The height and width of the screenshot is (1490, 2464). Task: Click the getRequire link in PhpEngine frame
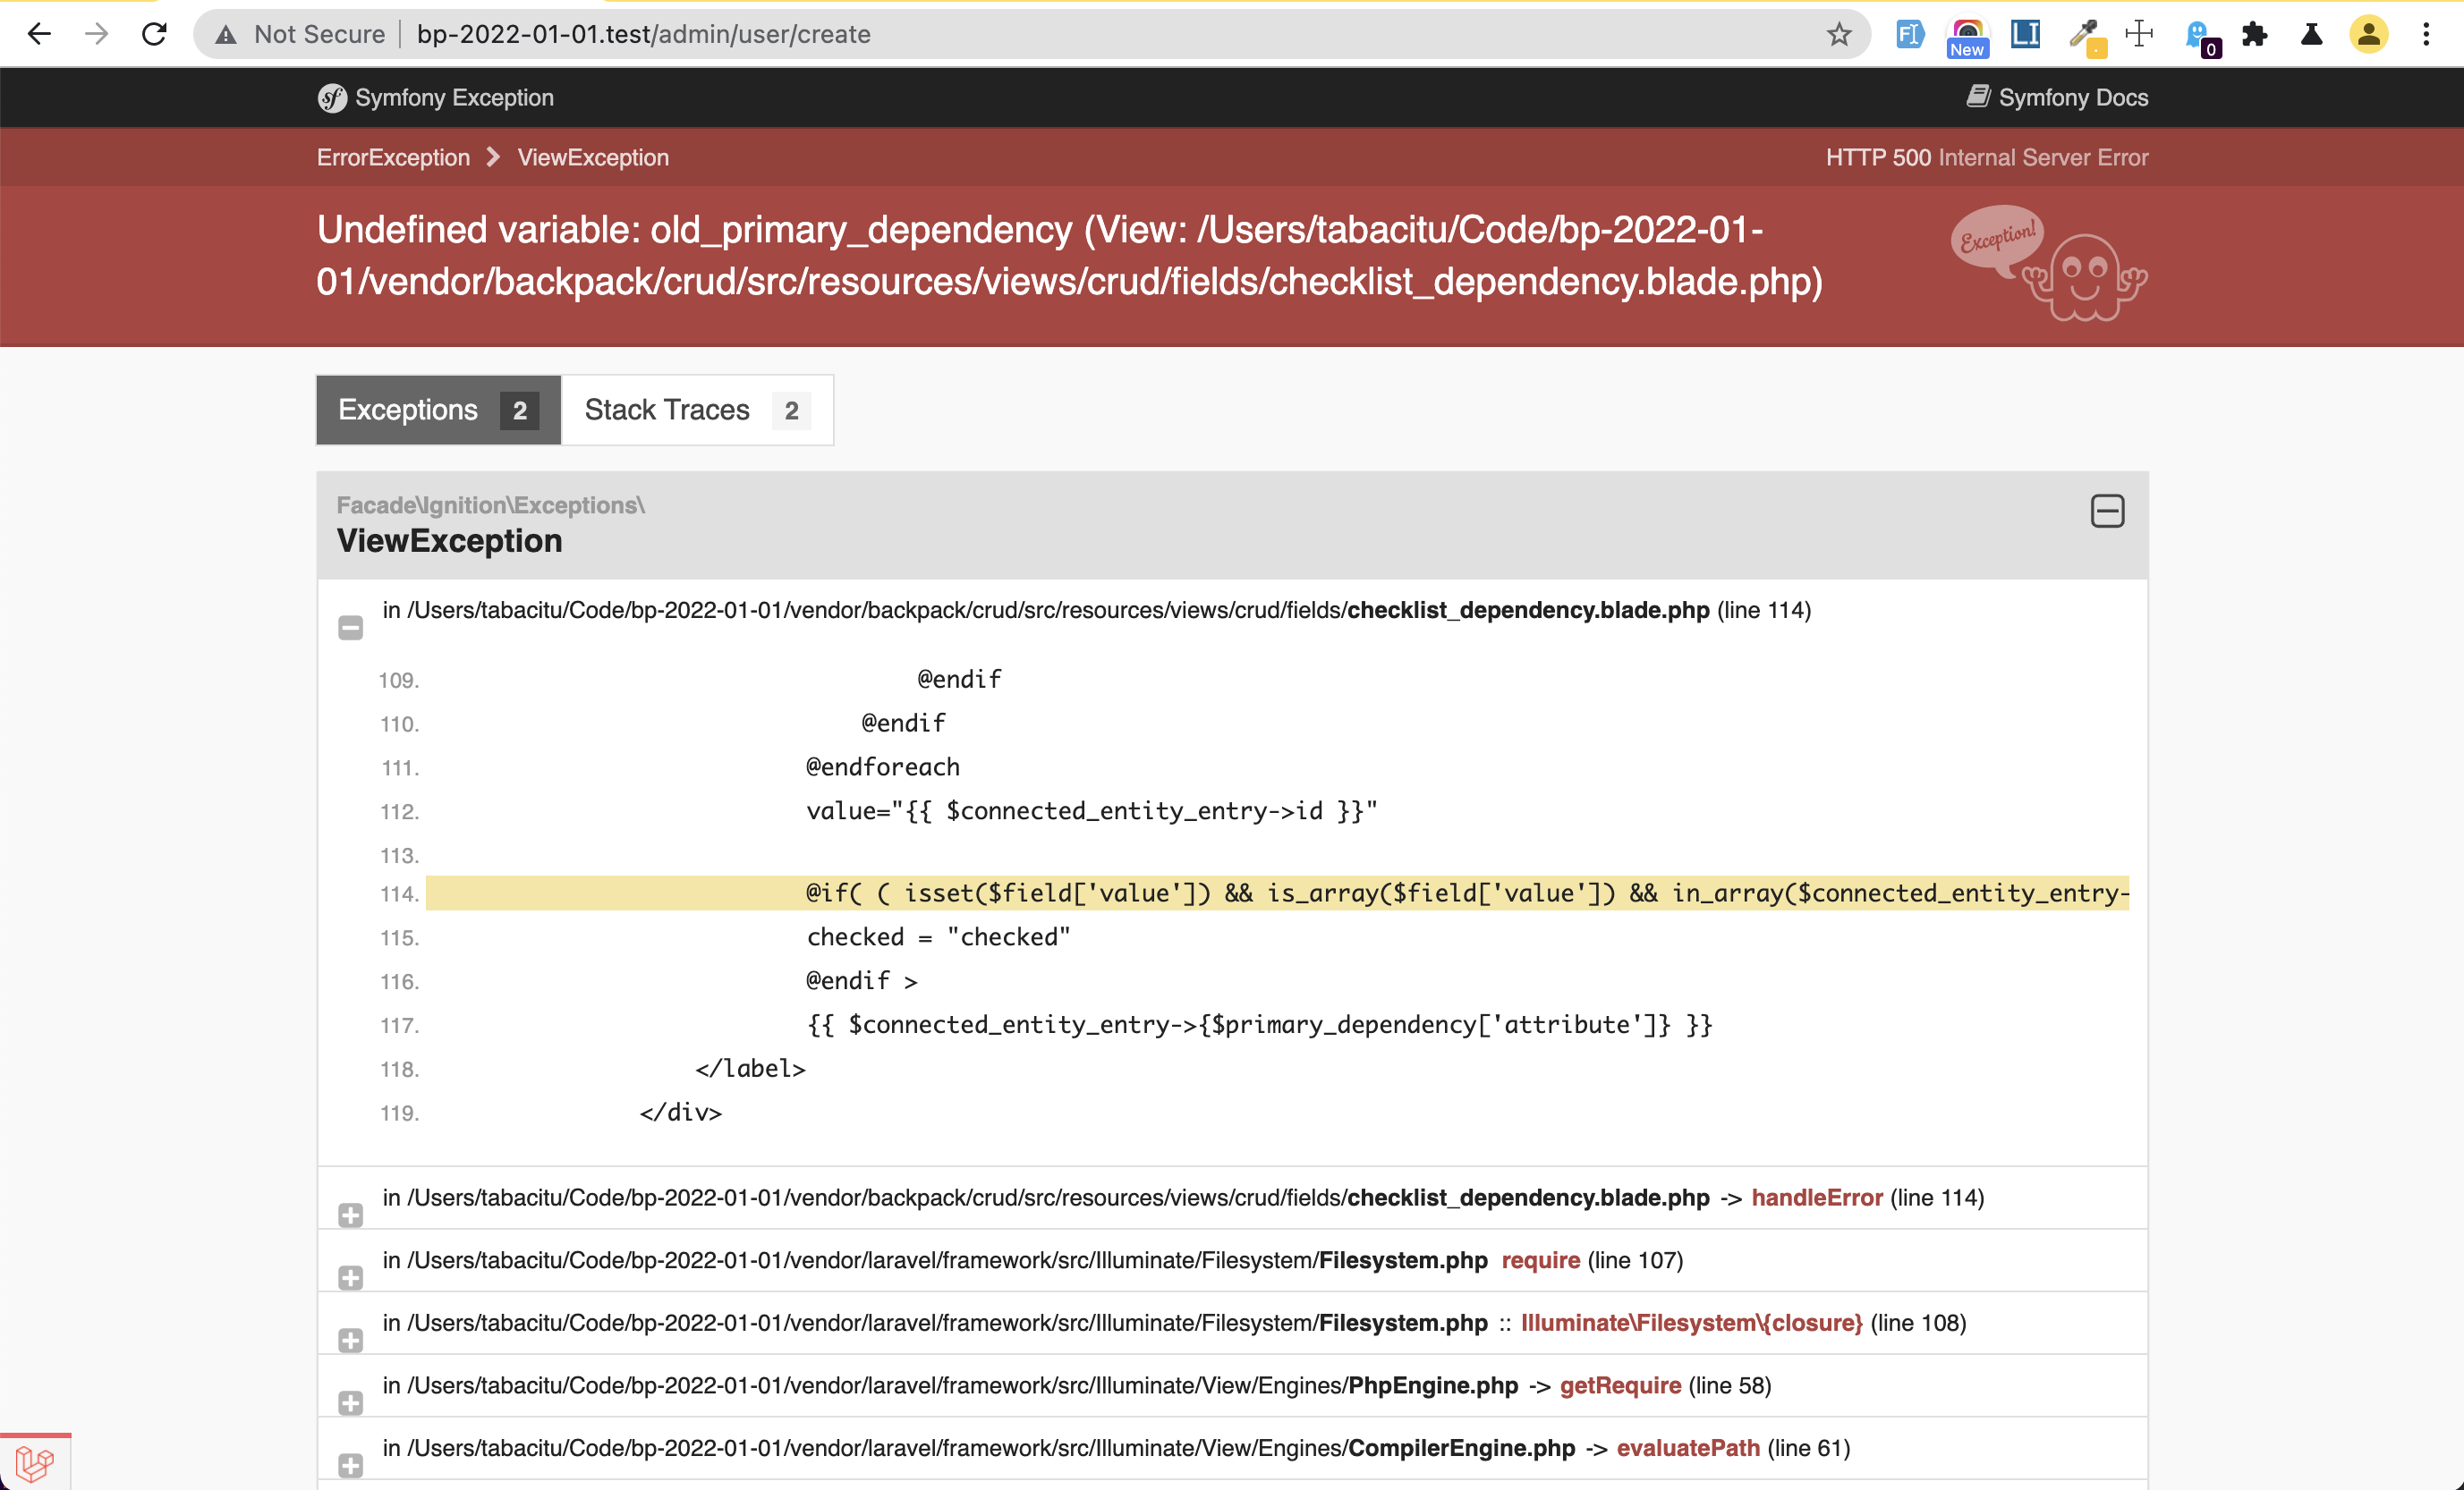pyautogui.click(x=1621, y=1385)
